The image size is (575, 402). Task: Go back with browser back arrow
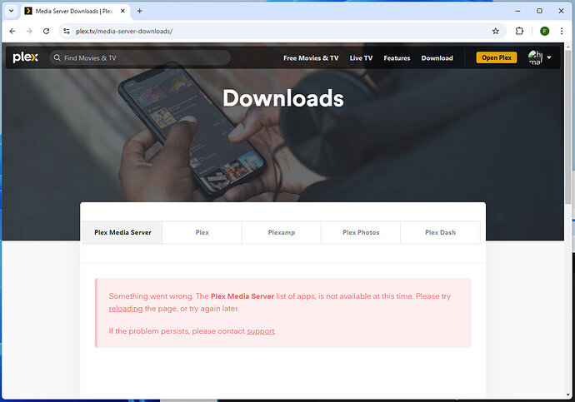(12, 31)
